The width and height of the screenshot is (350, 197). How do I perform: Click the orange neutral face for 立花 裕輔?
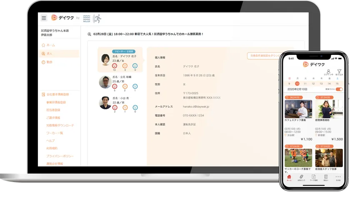(x=125, y=86)
